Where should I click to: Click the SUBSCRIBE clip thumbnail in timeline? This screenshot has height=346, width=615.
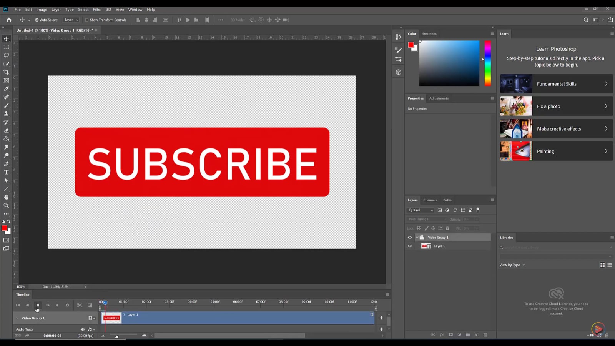point(111,318)
